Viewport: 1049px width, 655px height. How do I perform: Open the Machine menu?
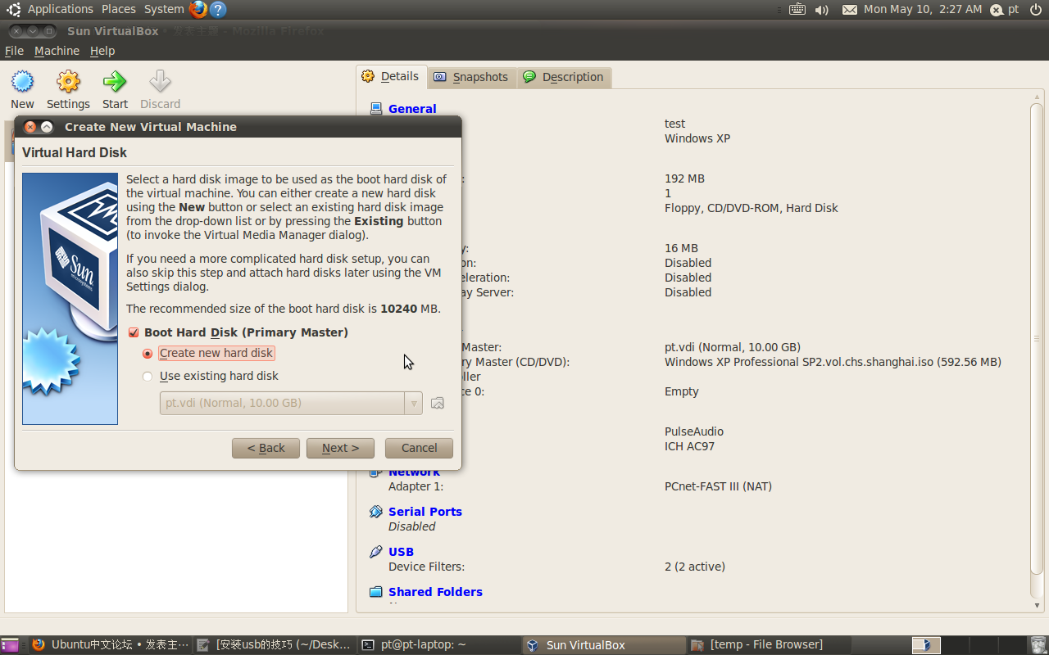coord(57,51)
